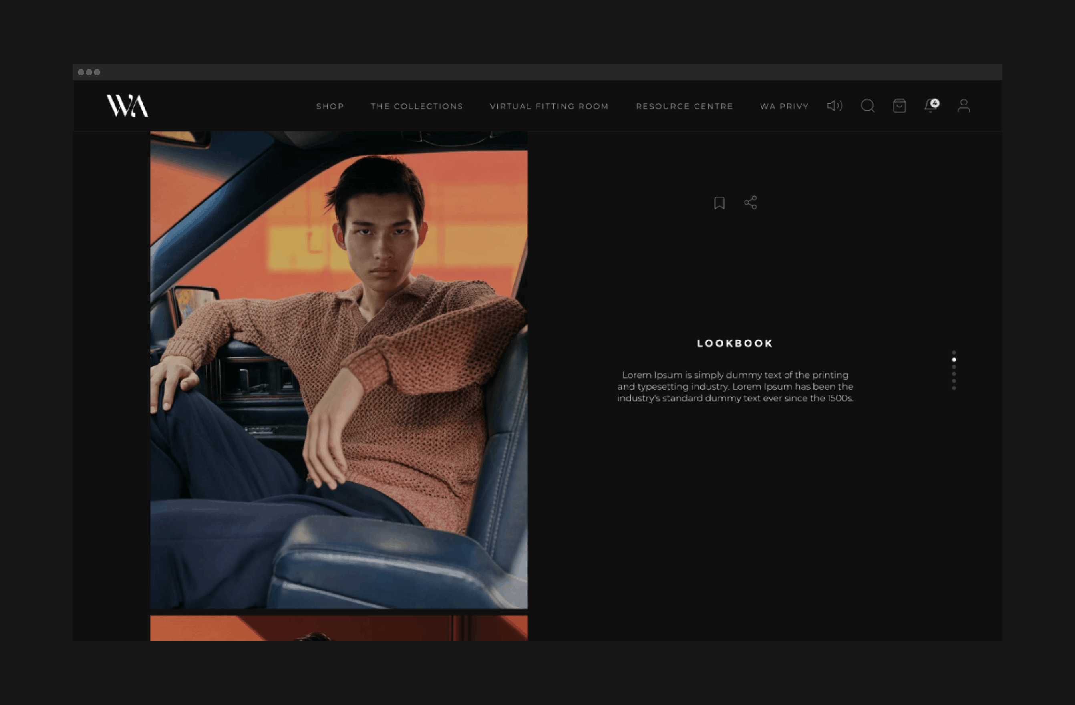The height and width of the screenshot is (705, 1075).
Task: Open the user account profile icon
Action: (964, 106)
